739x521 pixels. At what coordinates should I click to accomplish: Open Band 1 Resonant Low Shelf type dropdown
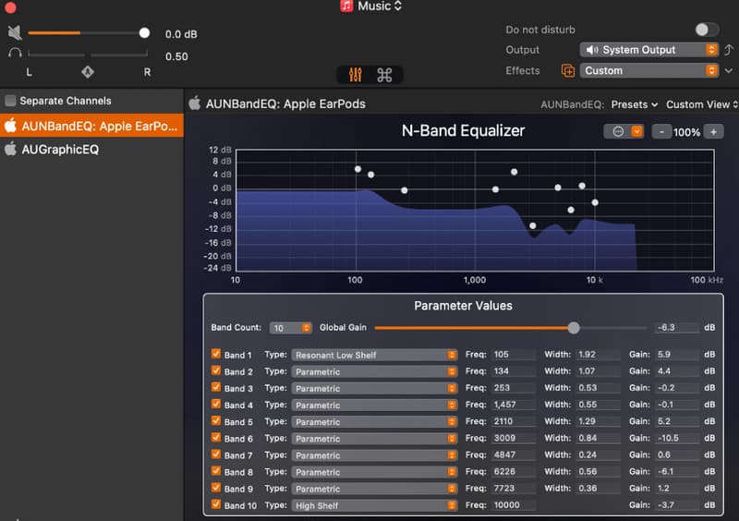point(374,355)
